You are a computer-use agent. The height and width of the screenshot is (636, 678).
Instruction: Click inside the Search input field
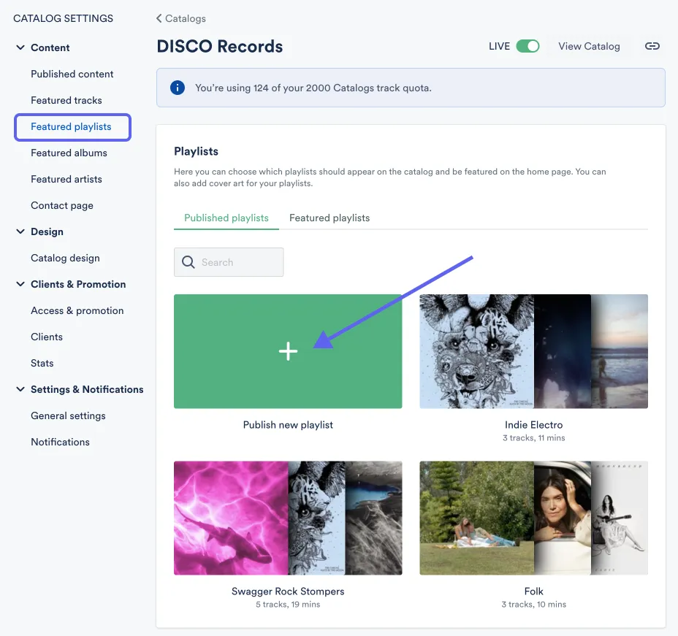tap(234, 262)
